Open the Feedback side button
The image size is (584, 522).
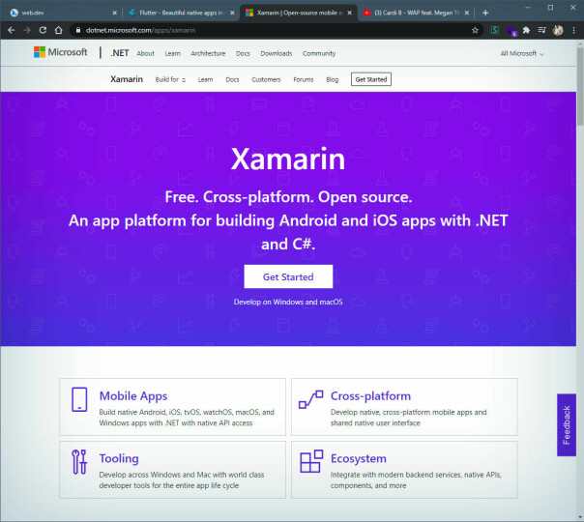(567, 424)
